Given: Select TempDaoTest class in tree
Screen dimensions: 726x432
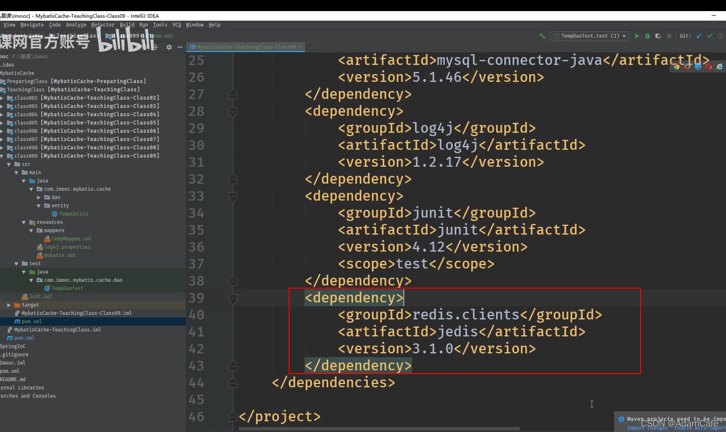Looking at the screenshot, I should [67, 289].
